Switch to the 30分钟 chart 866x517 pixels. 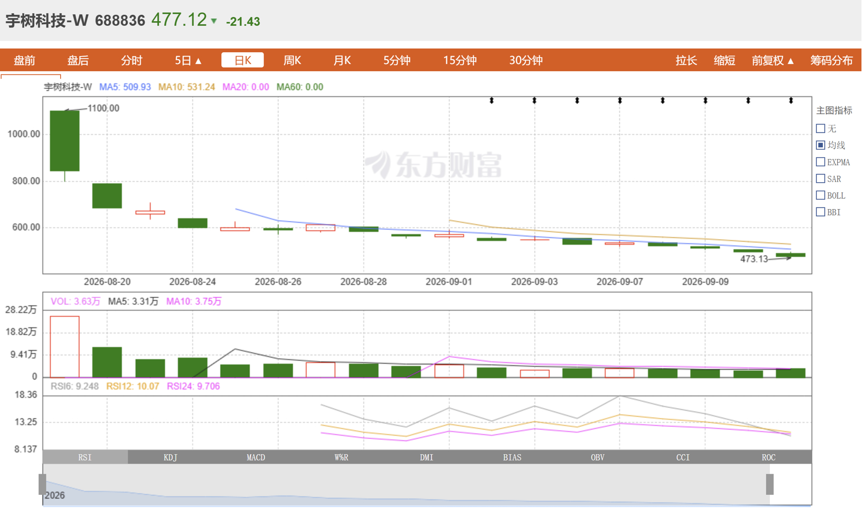coord(525,60)
